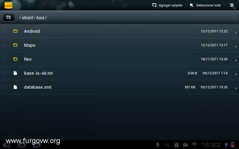This screenshot has width=239, height=149.
Task: Tick the checkbox for base-is-ok.txt
Action: pyautogui.click(x=5, y=73)
